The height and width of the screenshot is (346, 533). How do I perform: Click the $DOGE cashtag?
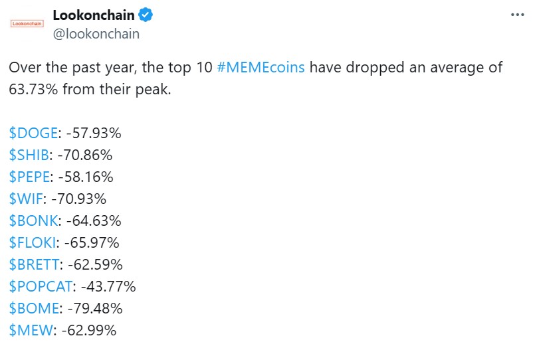click(33, 133)
